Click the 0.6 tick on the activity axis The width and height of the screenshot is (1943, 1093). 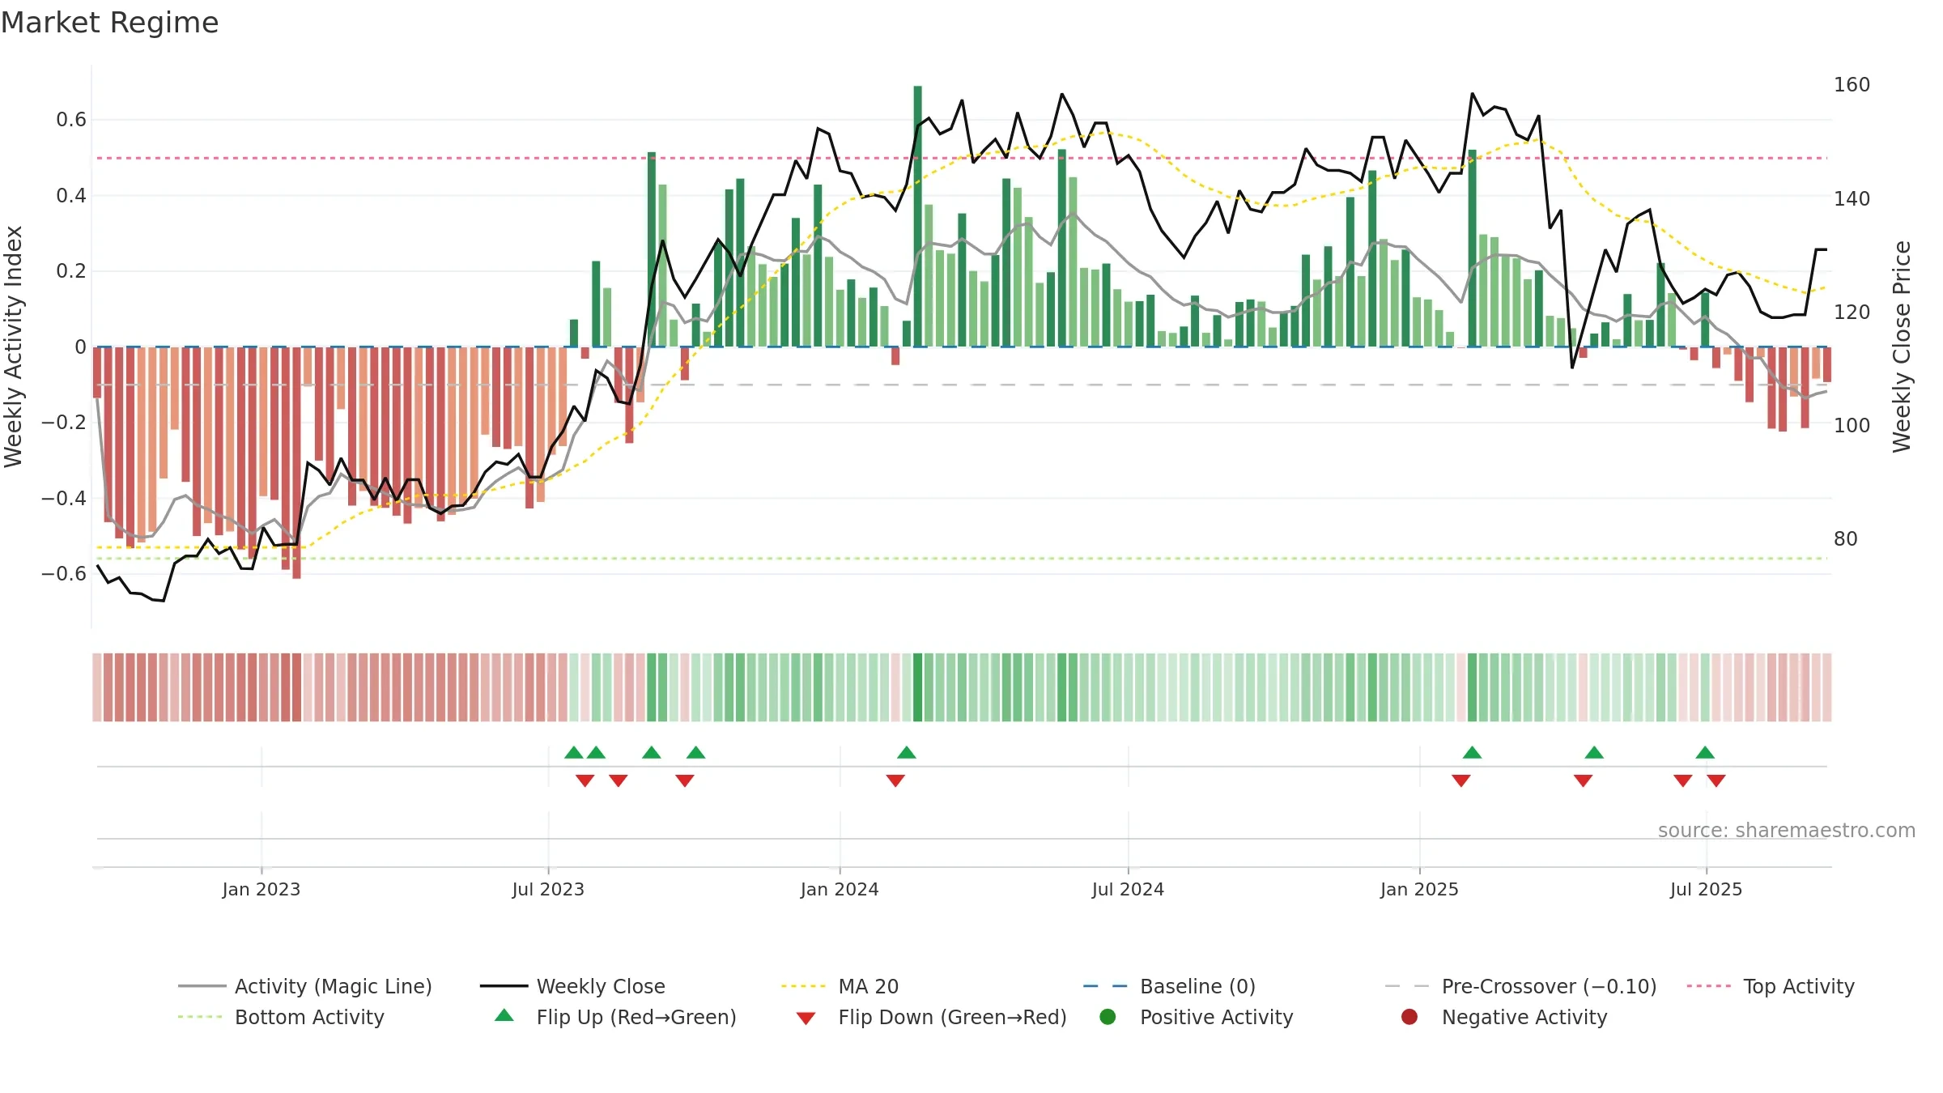(x=71, y=120)
